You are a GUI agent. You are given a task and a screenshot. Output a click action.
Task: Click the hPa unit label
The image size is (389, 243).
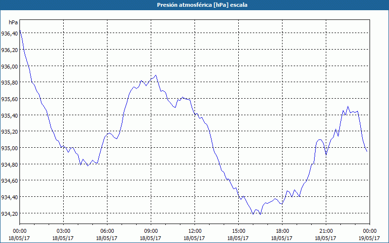pos(13,22)
